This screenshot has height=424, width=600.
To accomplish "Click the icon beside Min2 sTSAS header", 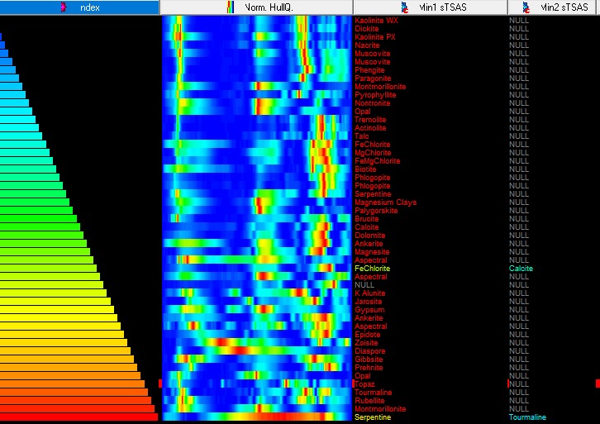I will (x=526, y=7).
